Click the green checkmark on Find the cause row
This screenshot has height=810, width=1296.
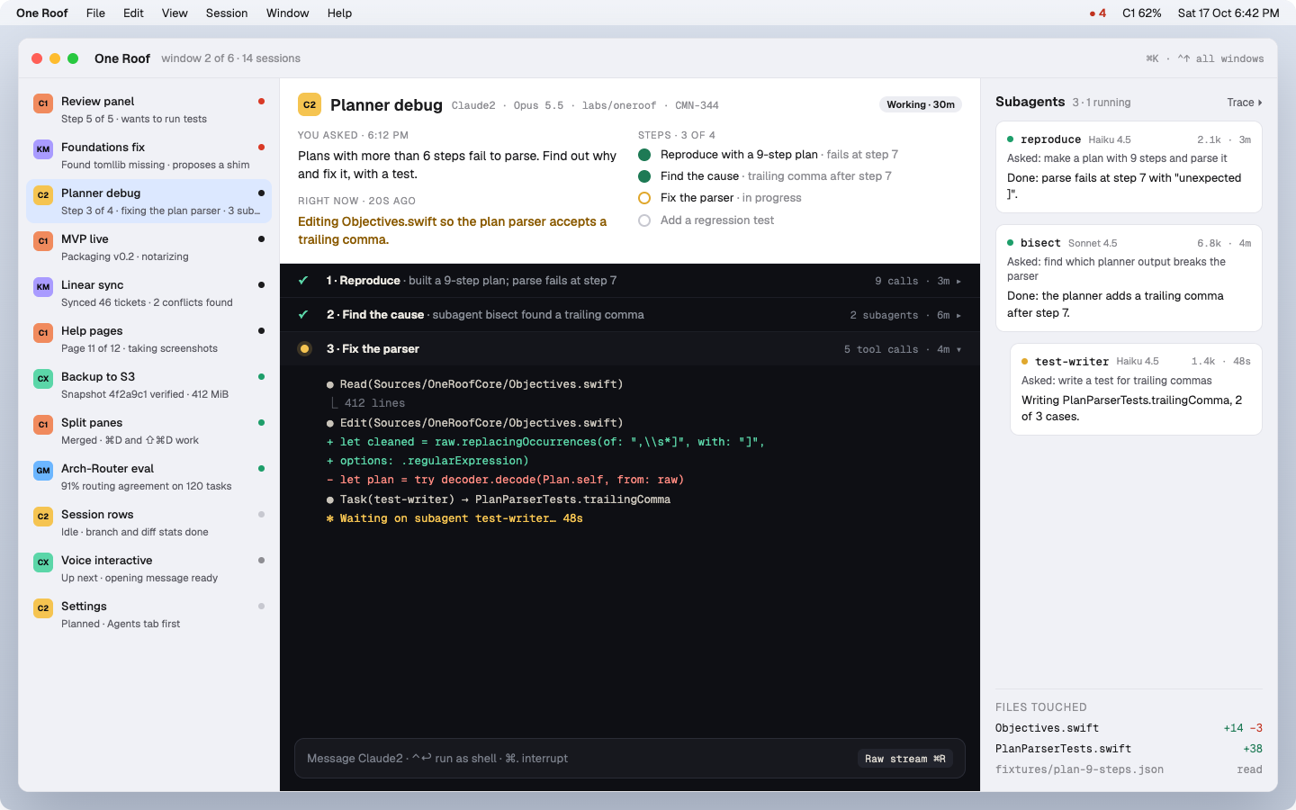click(304, 315)
